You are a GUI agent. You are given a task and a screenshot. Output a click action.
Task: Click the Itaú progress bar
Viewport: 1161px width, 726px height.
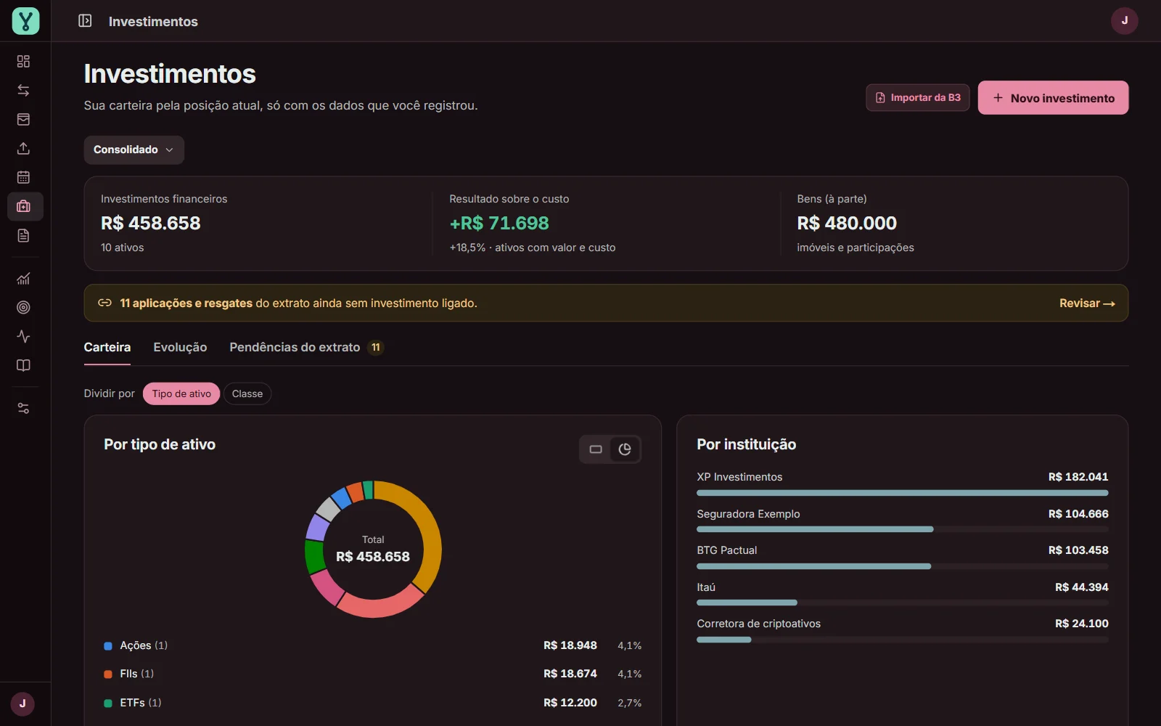[902, 603]
